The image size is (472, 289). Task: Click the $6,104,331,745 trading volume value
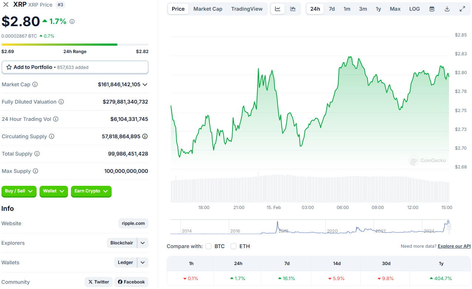[x=129, y=119]
